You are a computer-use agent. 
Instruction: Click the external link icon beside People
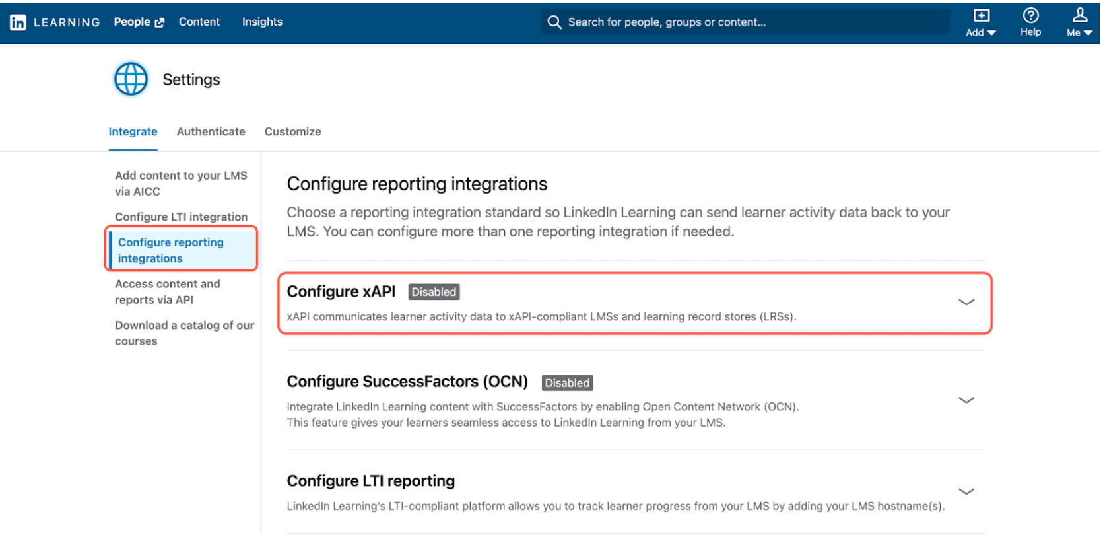pos(159,22)
